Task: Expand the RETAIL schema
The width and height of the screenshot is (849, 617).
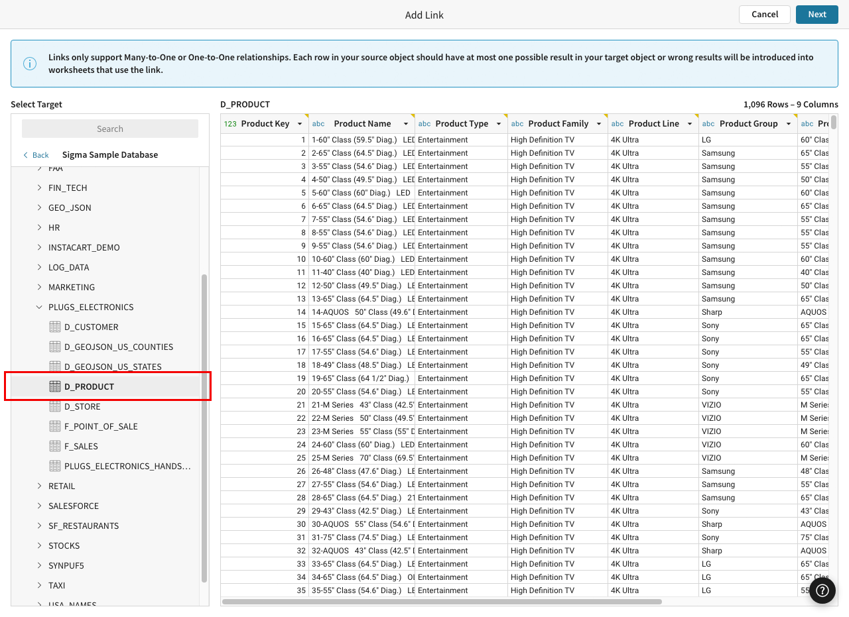Action: 40,486
